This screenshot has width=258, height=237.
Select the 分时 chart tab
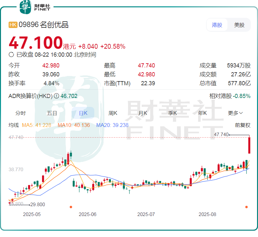point(21,113)
